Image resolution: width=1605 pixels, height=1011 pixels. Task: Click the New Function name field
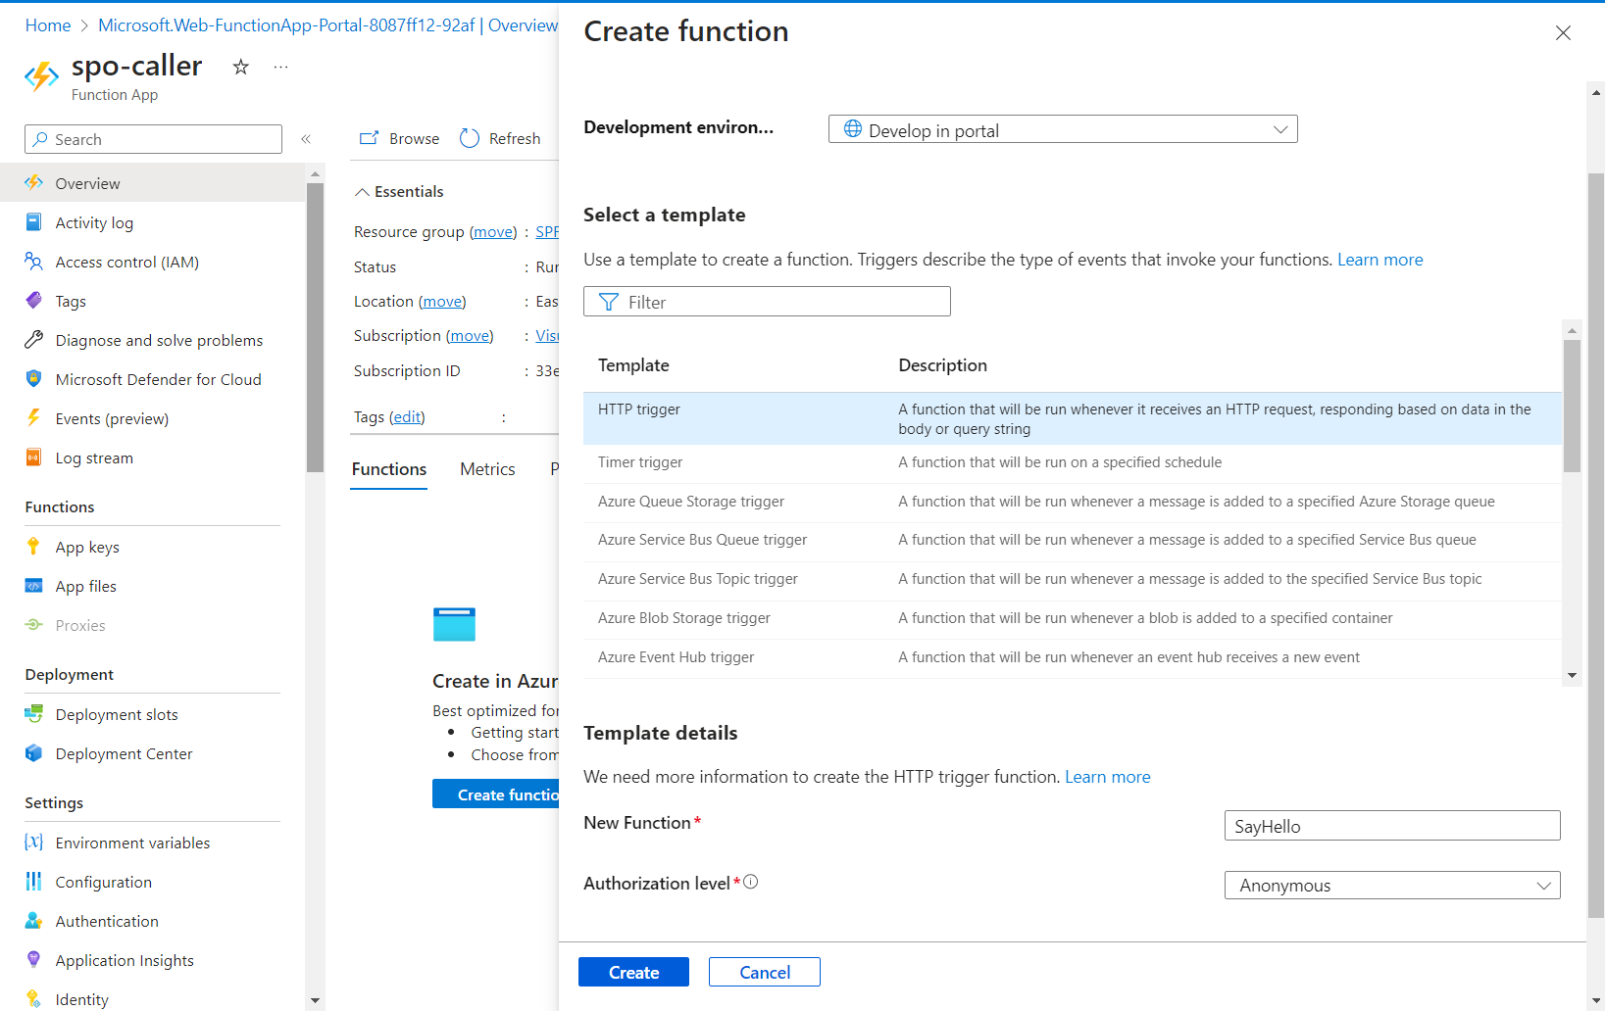pyautogui.click(x=1391, y=826)
